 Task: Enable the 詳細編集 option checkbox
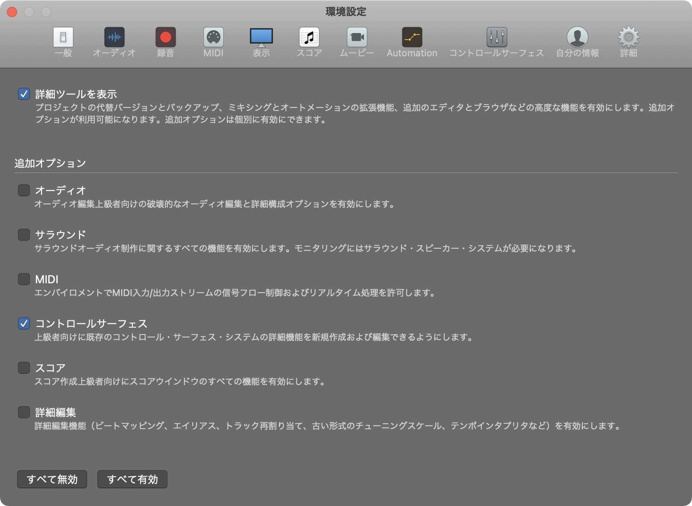pyautogui.click(x=24, y=412)
